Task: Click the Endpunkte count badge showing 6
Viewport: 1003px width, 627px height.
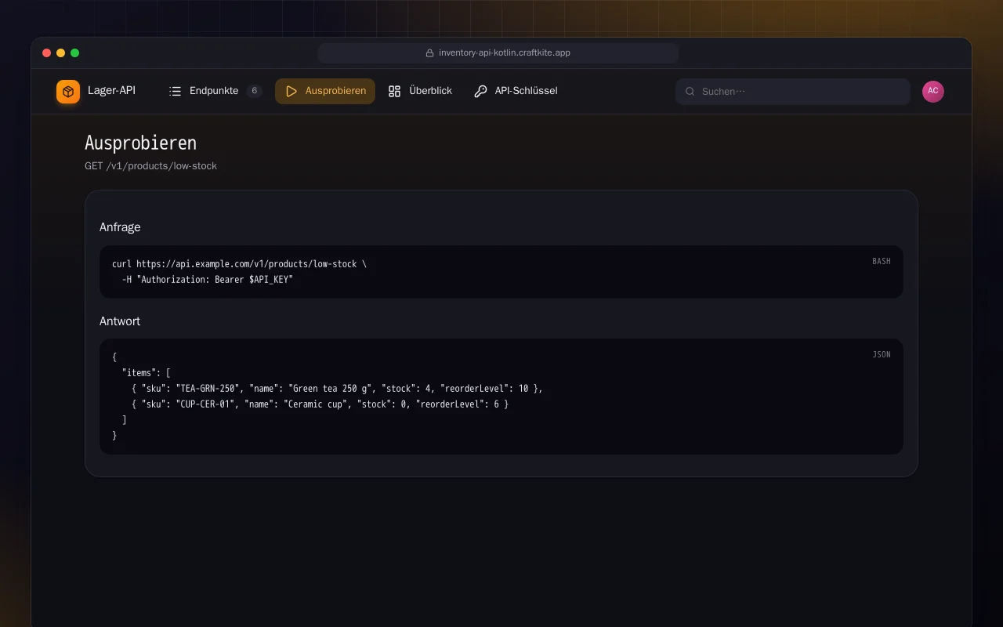Action: [x=254, y=91]
